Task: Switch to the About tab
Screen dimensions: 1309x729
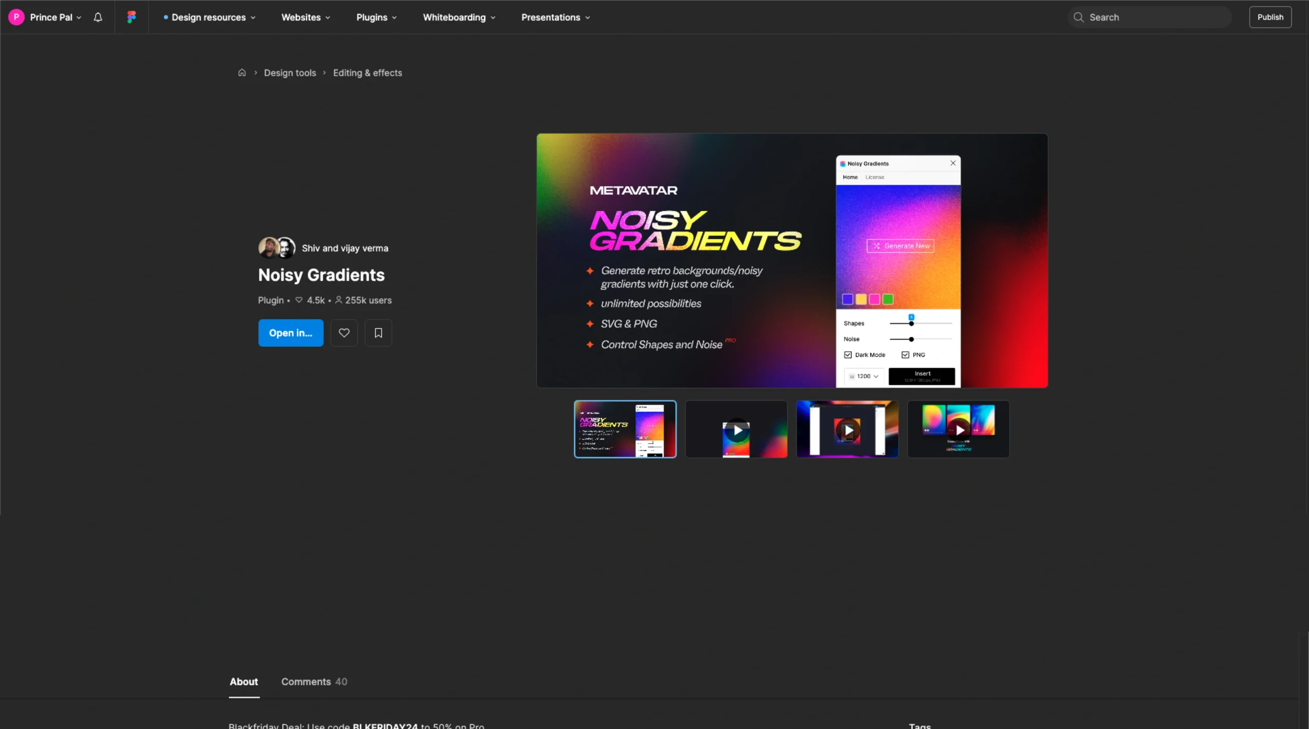Action: pyautogui.click(x=244, y=681)
